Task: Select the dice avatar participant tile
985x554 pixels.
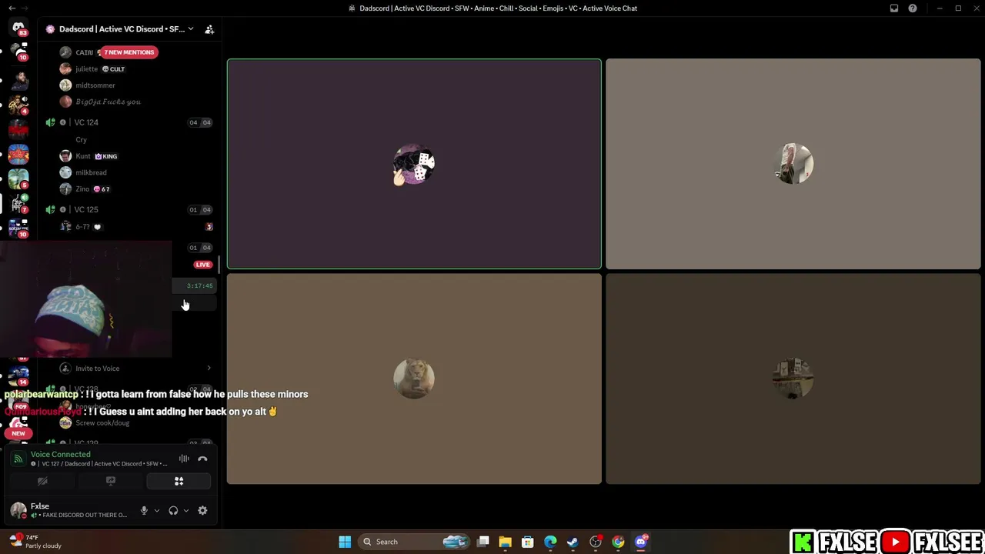Action: (x=414, y=164)
